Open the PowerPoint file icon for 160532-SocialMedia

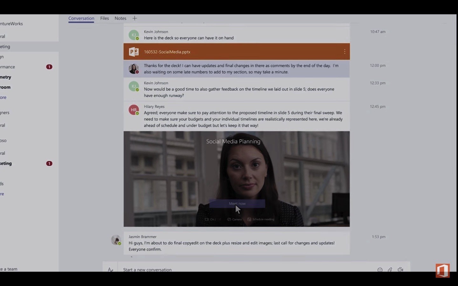tap(134, 52)
